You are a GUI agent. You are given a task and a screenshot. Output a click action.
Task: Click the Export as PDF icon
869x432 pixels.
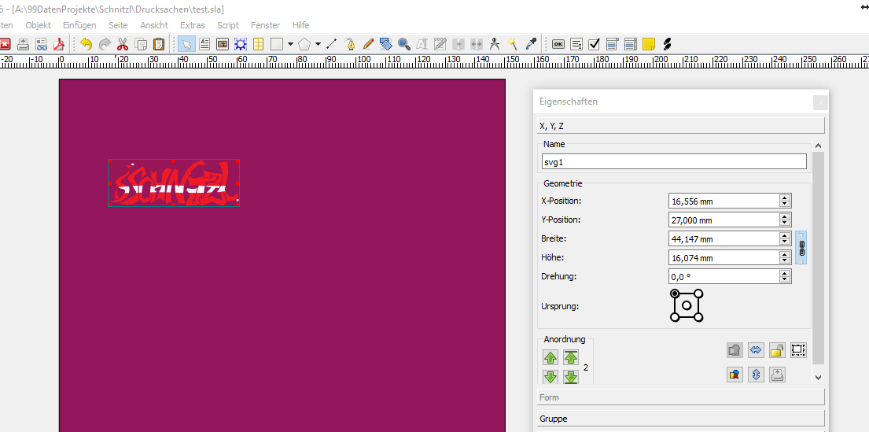coord(59,44)
